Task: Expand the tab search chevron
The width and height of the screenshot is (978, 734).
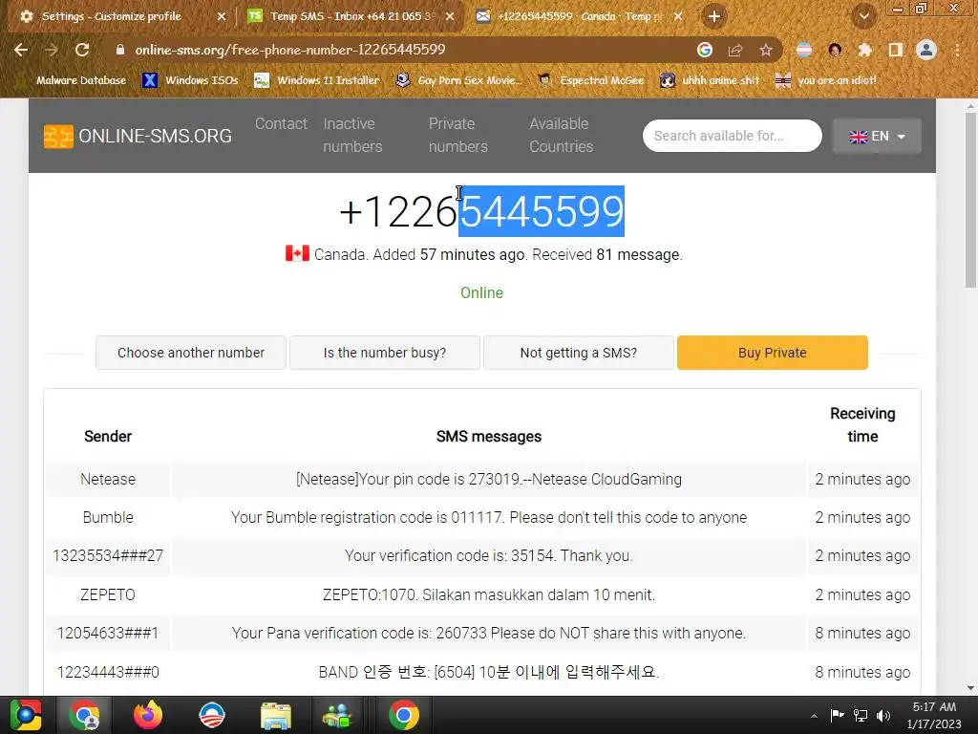Action: [863, 16]
